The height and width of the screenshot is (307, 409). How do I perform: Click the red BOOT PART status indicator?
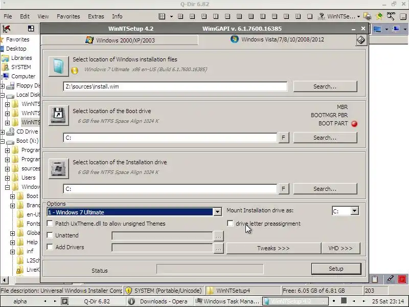coord(354,124)
